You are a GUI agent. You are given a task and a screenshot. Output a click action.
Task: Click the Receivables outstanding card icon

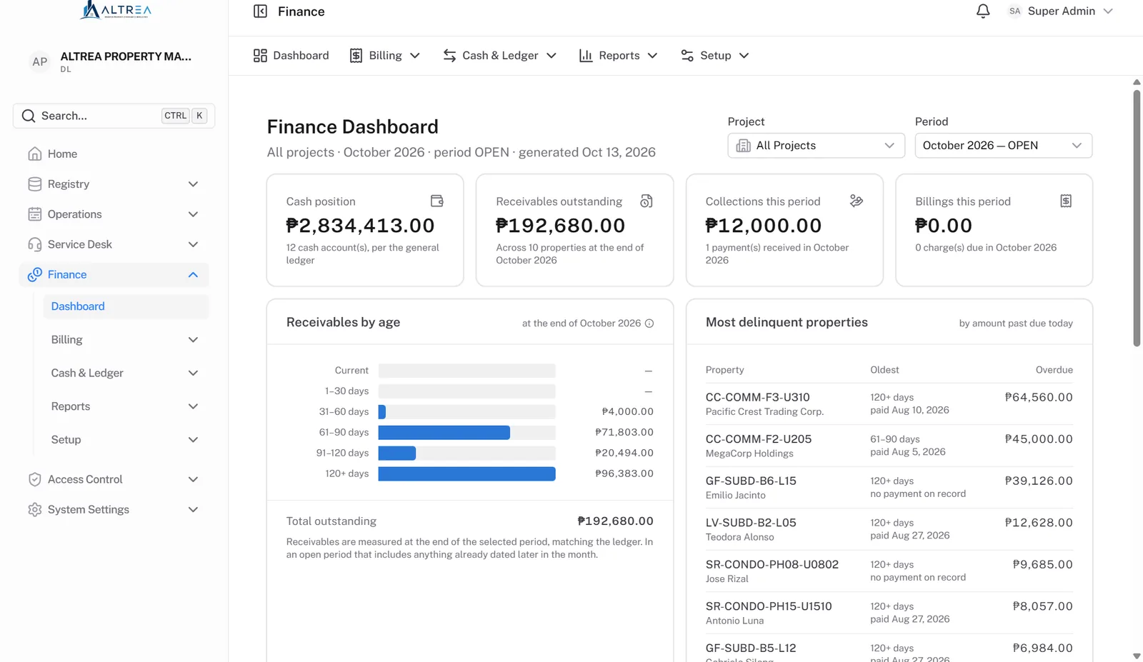(647, 201)
